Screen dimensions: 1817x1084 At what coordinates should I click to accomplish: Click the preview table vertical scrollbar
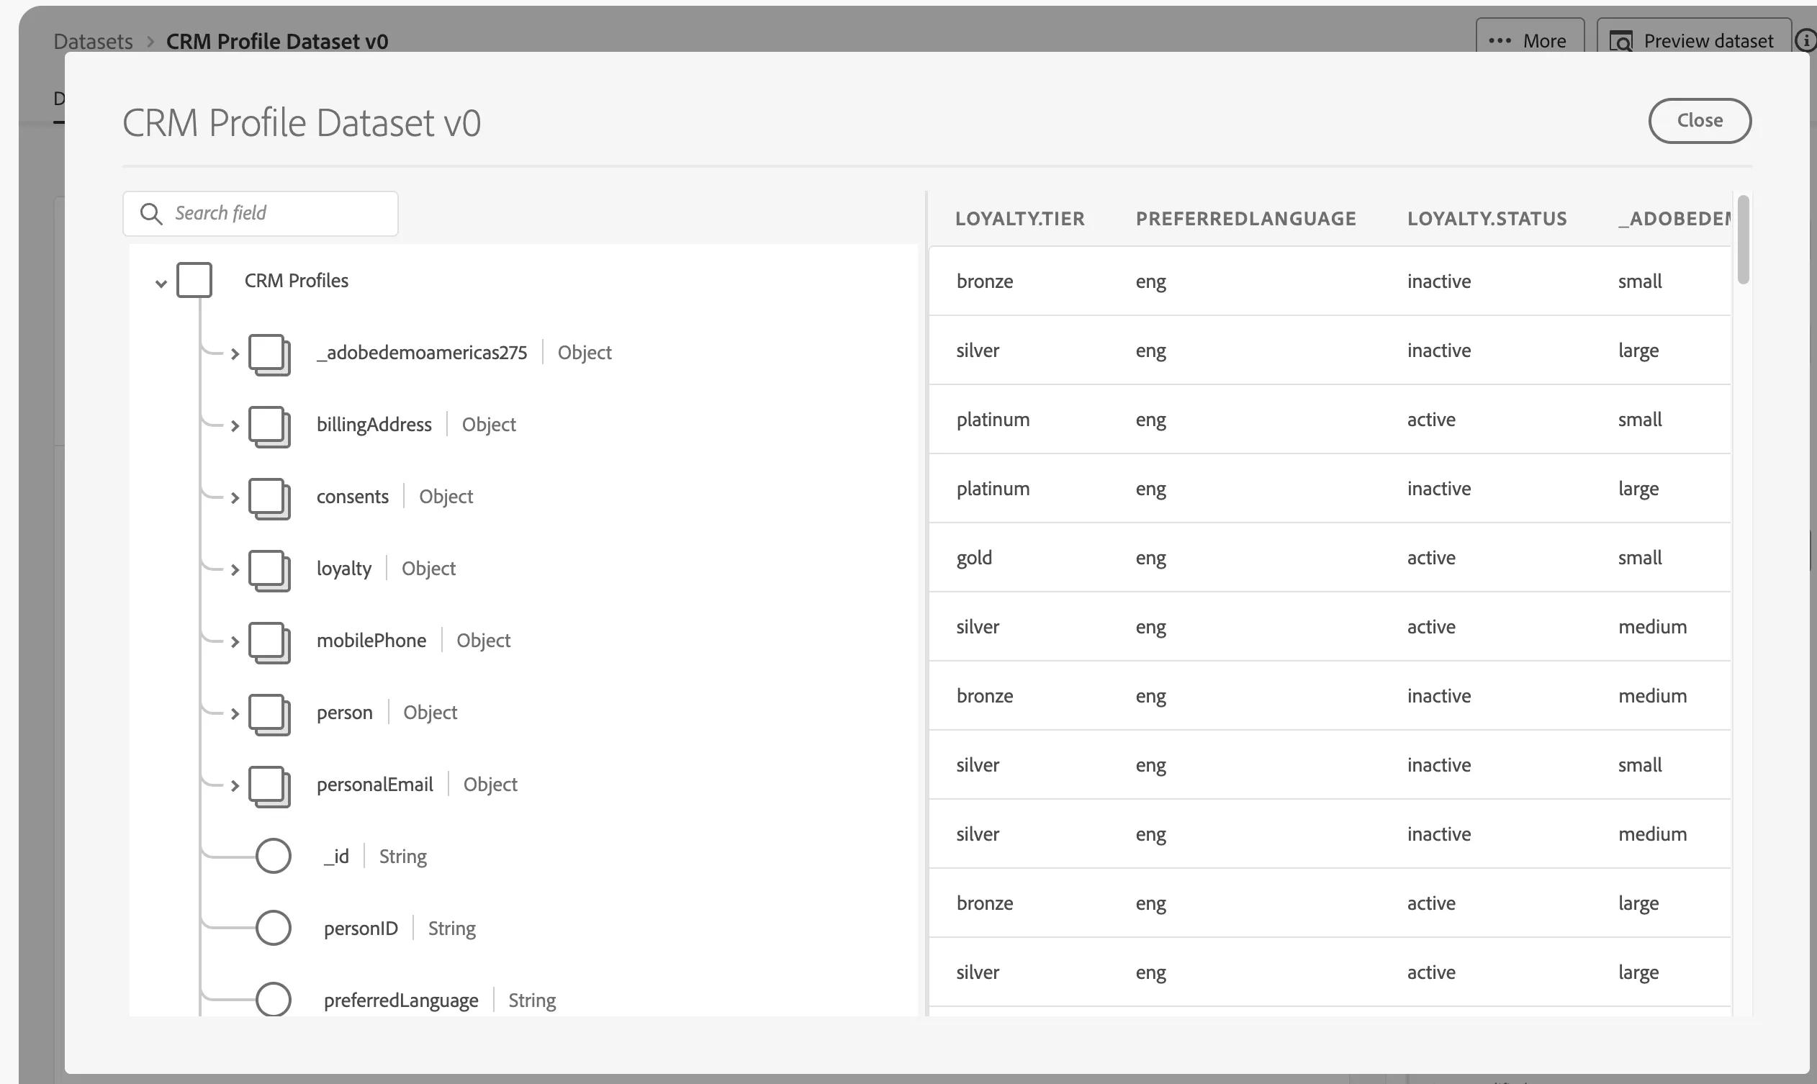pos(1742,240)
